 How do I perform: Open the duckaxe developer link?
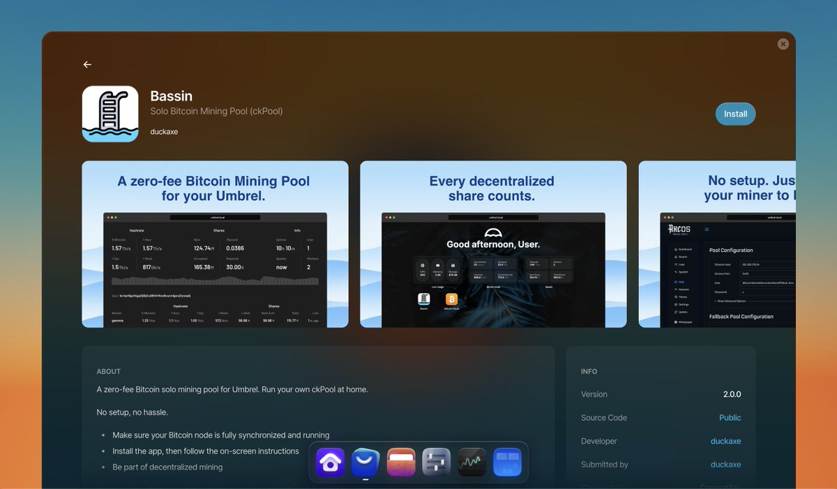pyautogui.click(x=726, y=441)
